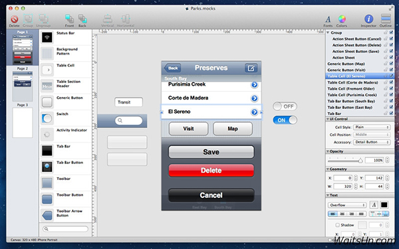Screen dimensions: 399x249
Task: Toggle visibility of Generic Button (Map)
Action: [392, 64]
